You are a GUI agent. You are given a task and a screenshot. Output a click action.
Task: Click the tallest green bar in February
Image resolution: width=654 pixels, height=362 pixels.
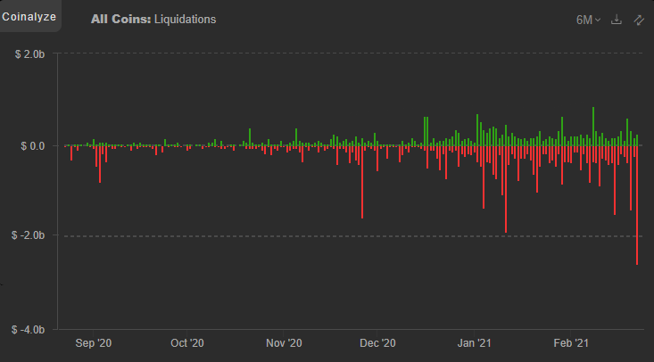(593, 127)
